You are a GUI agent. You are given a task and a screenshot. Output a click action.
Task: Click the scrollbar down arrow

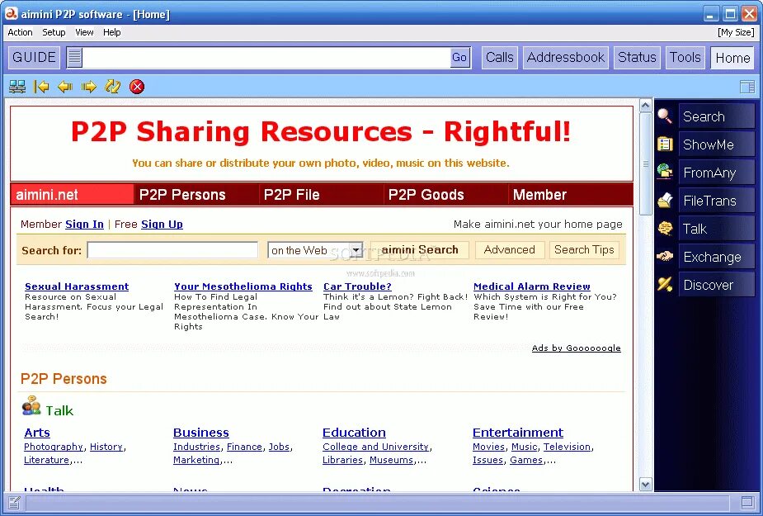coord(645,485)
